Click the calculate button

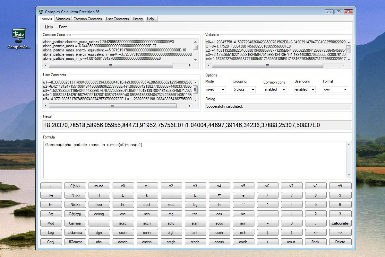click(340, 223)
